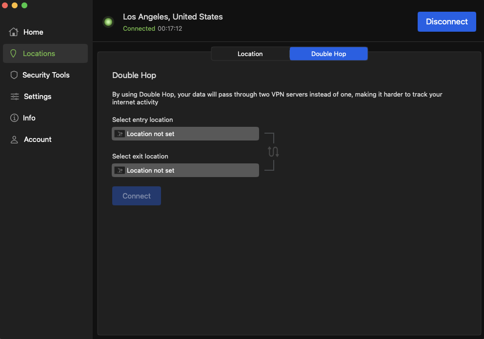The width and height of the screenshot is (484, 339).
Task: Switch to the Location tab
Action: click(x=250, y=54)
